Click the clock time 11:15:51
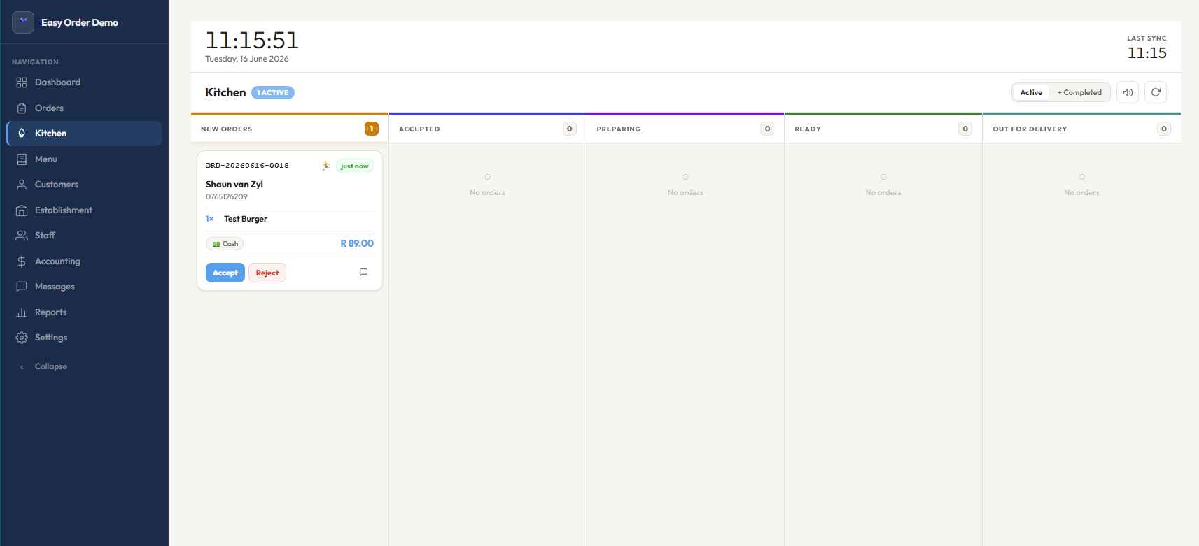Image resolution: width=1199 pixels, height=546 pixels. pos(252,41)
